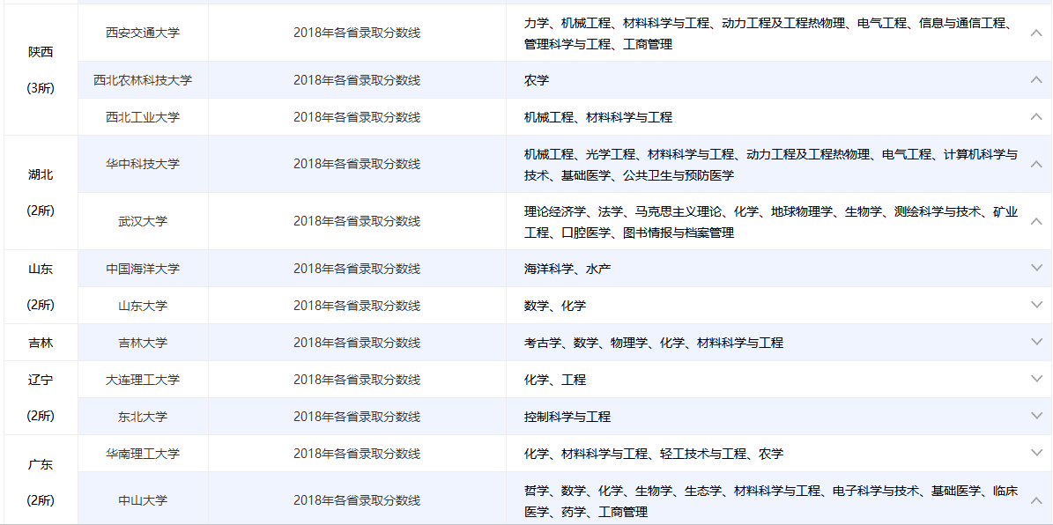Open 华中科技大学 university link
The width and height of the screenshot is (1053, 525).
pos(143,164)
